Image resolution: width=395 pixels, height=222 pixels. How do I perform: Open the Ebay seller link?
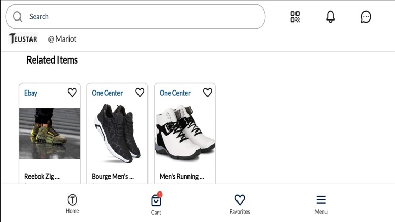[31, 93]
